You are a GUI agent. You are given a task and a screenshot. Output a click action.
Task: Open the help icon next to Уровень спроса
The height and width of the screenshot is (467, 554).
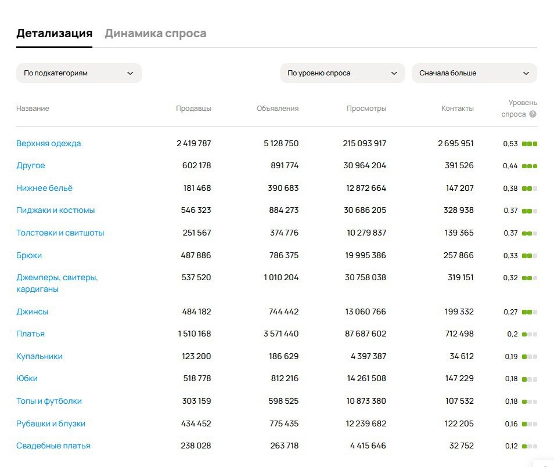(x=533, y=114)
